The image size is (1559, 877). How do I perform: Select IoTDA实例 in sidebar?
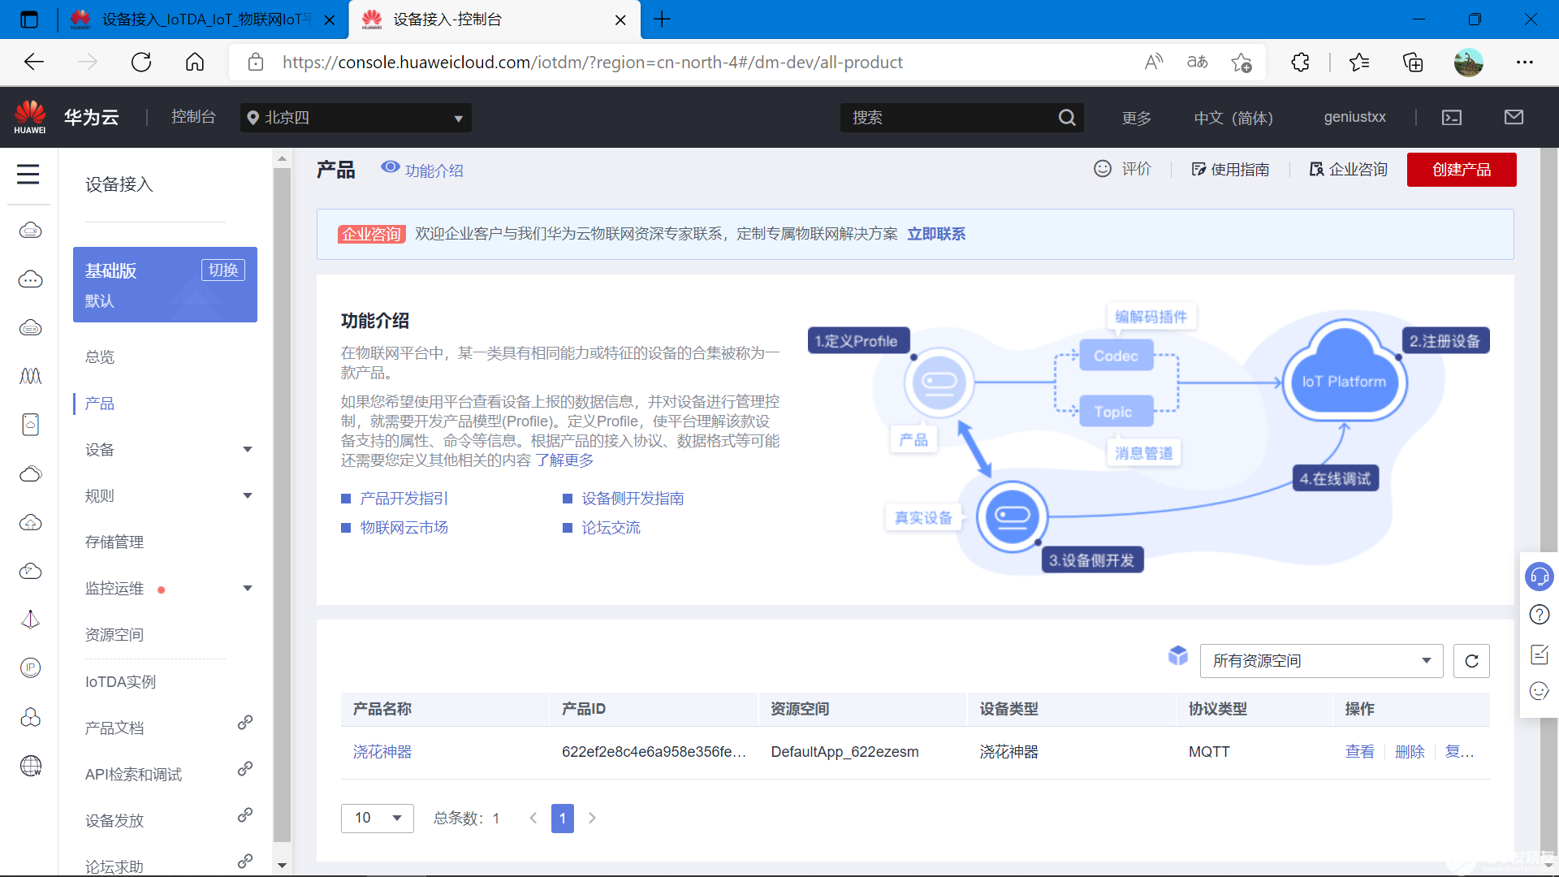[x=120, y=681]
